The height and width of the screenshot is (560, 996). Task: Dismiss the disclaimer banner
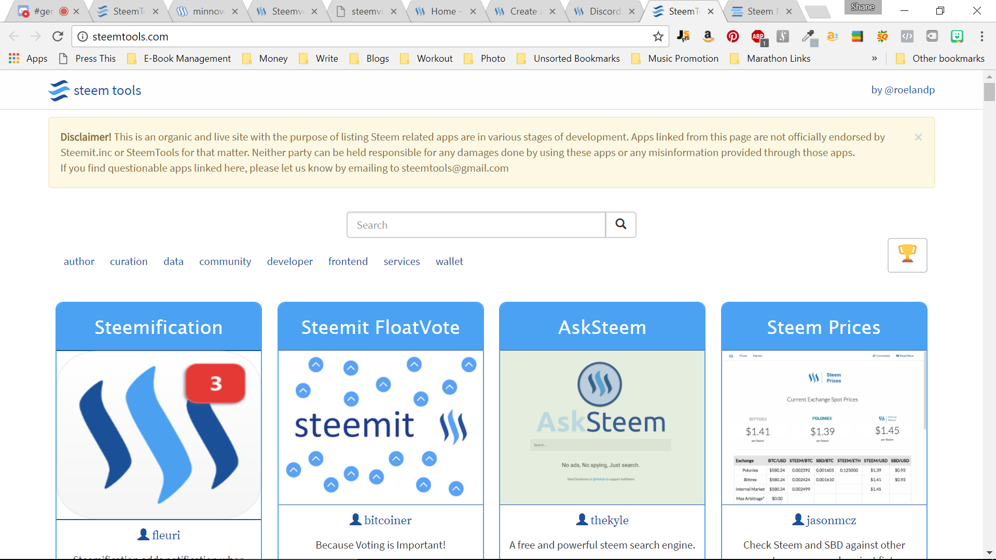(x=918, y=137)
